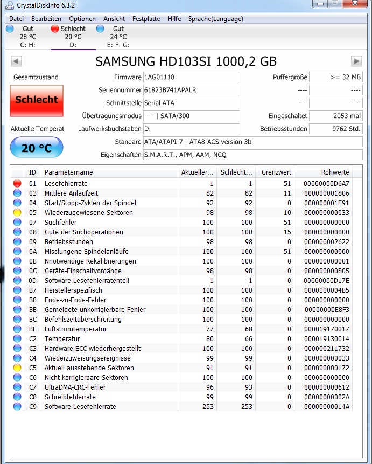Click the Grenzwert column header
The image size is (372, 464).
click(x=275, y=172)
